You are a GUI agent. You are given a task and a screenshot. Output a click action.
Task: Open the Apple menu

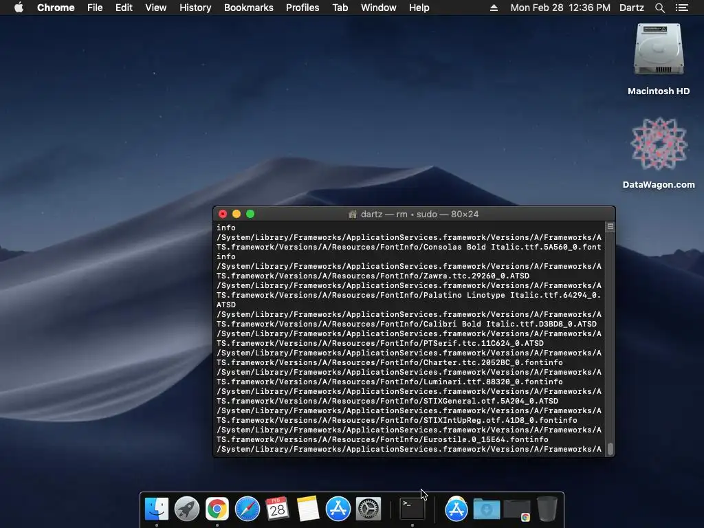pyautogui.click(x=19, y=8)
